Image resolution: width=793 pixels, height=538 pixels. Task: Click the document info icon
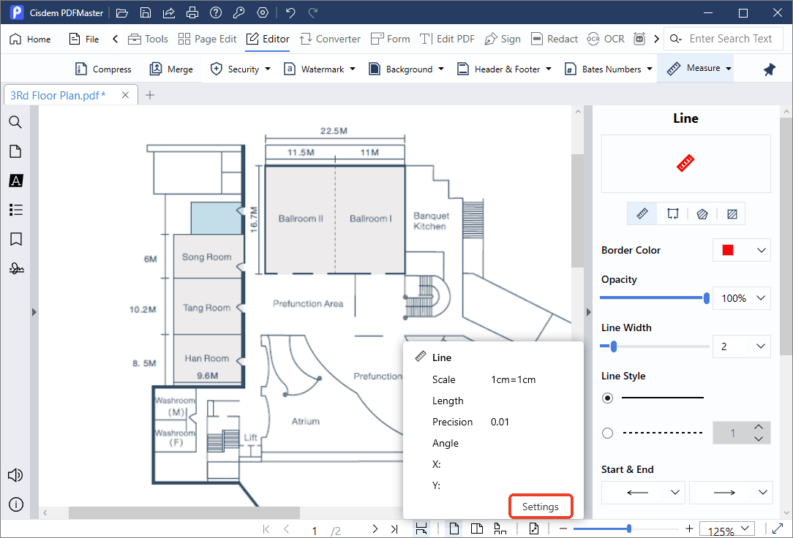pyautogui.click(x=15, y=504)
